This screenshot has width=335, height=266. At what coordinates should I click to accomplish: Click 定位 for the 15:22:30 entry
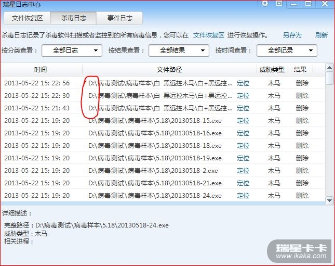243,95
